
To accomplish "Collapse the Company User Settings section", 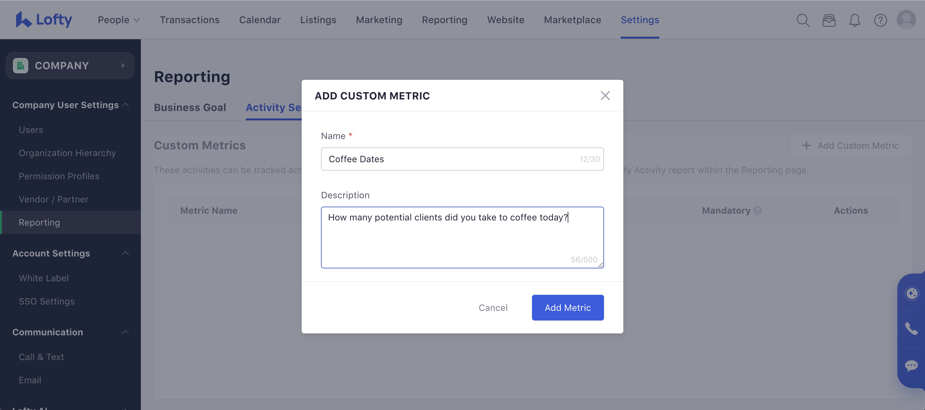I will tap(126, 105).
